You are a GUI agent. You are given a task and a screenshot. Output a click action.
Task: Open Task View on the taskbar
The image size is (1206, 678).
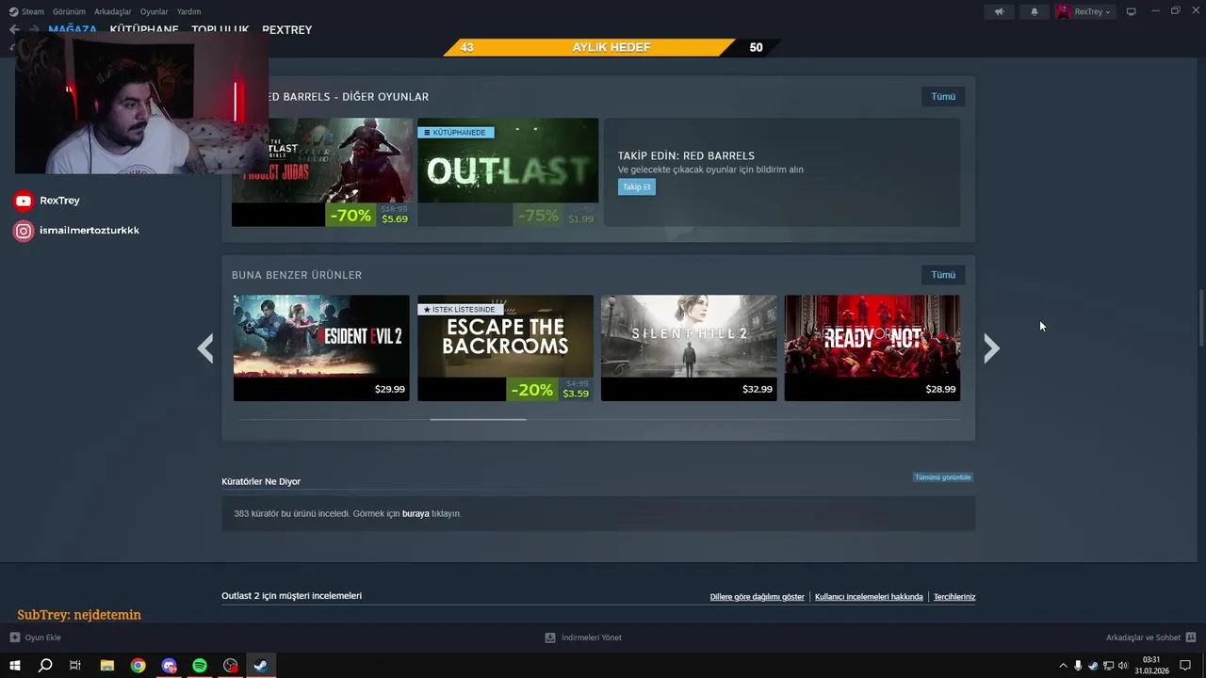pyautogui.click(x=75, y=666)
